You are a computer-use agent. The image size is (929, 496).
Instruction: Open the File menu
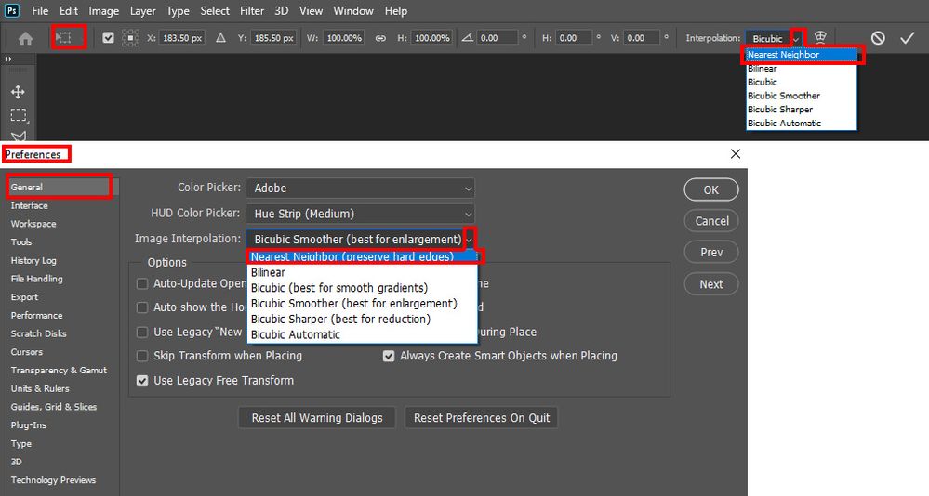click(x=40, y=10)
